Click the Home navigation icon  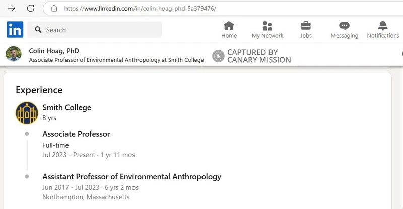[229, 26]
